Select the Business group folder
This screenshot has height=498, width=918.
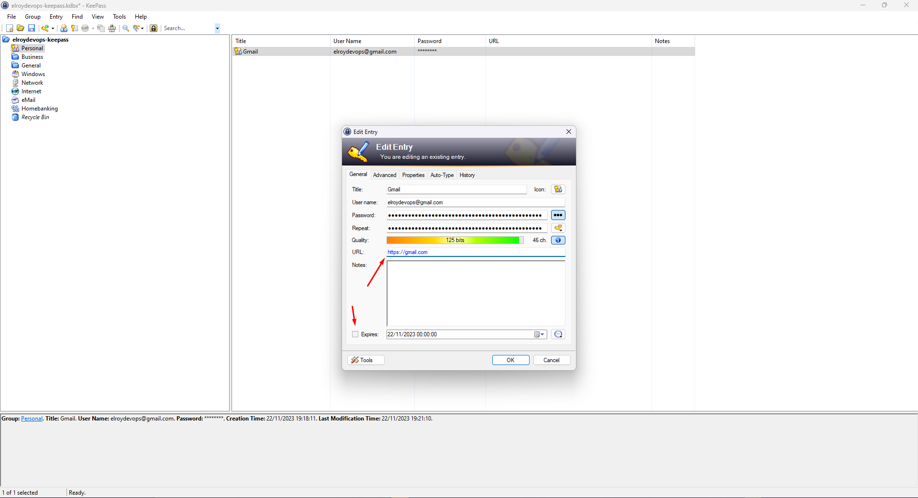(x=32, y=57)
